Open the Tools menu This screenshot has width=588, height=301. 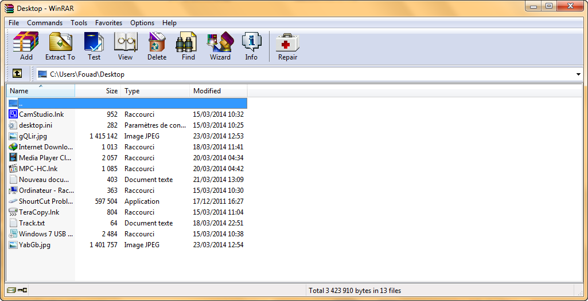pos(79,23)
